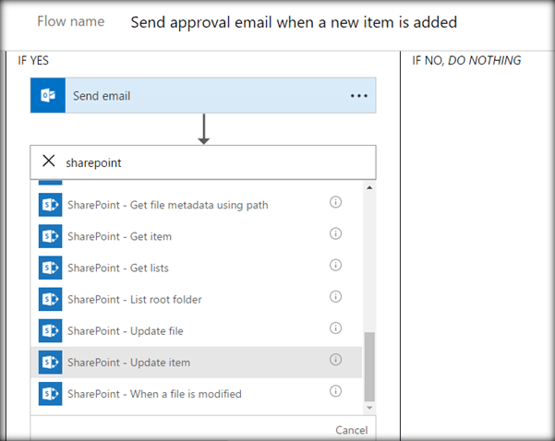
Task: Cancel the action search panel
Action: pyautogui.click(x=351, y=430)
